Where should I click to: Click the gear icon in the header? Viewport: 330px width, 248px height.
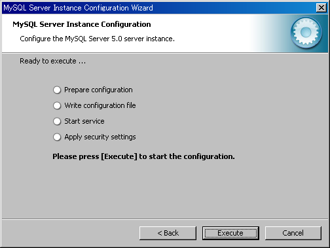[306, 33]
